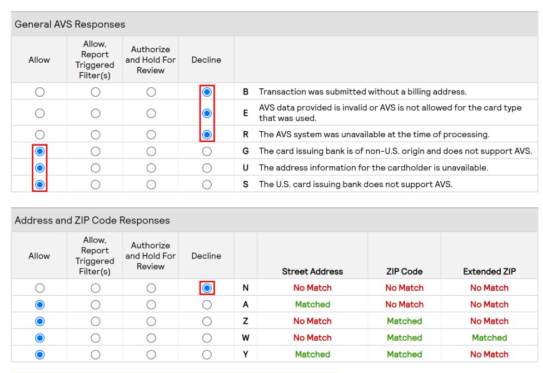Choose Authorize and Hold For Review for code A
This screenshot has height=373, width=543.
[x=151, y=305]
